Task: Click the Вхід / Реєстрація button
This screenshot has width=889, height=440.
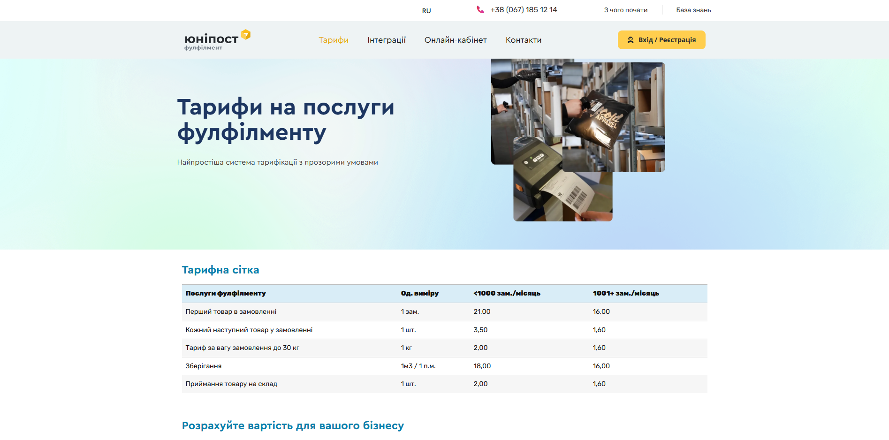Action: click(x=661, y=40)
